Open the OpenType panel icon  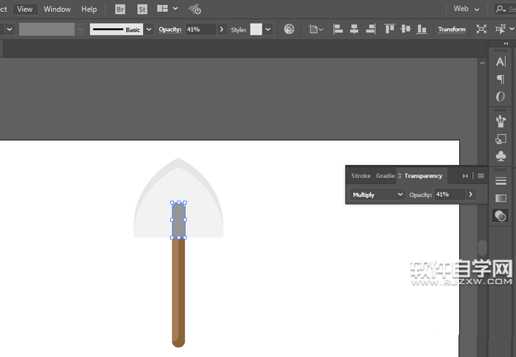click(501, 97)
